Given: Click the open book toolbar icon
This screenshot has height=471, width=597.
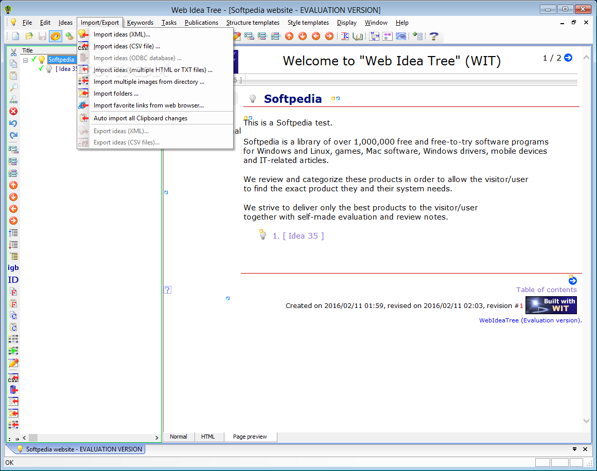Looking at the screenshot, I should point(358,36).
